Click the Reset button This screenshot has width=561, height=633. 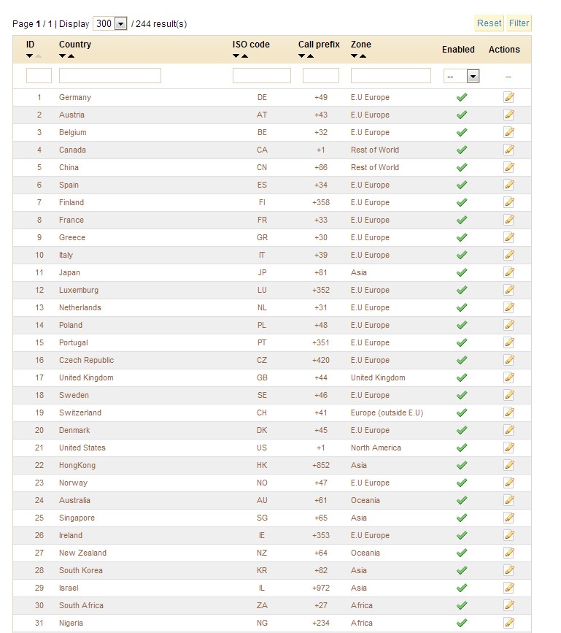point(489,23)
